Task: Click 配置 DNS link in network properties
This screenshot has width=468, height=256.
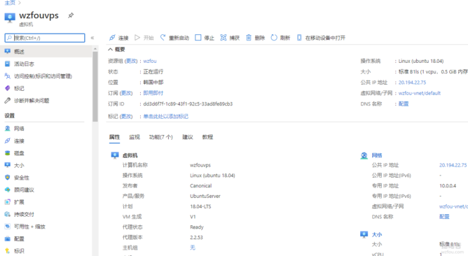Action: pos(444,217)
